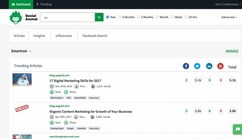
Task: Switch to the Facebook Search tab
Action: coord(95,36)
